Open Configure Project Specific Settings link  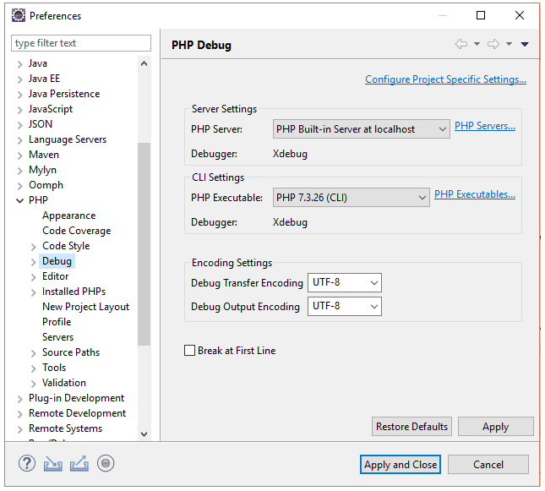445,79
